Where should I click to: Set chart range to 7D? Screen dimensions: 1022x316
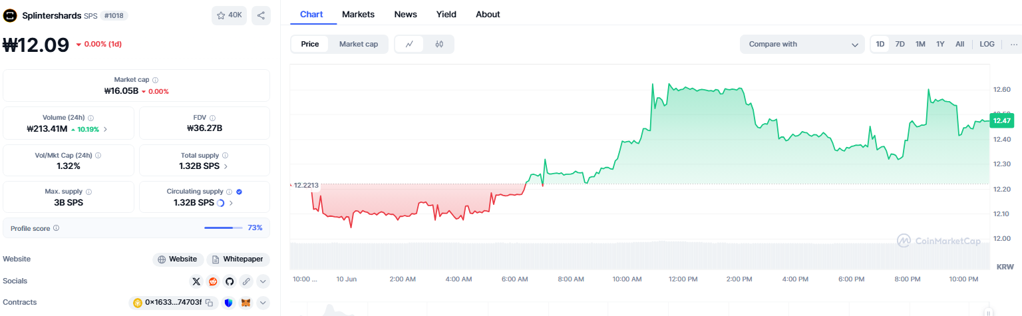click(x=900, y=44)
